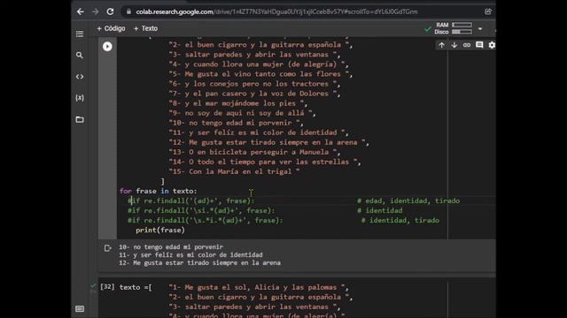The image size is (567, 318).
Task: Click the [32] execution count of next cell
Action: [107, 286]
